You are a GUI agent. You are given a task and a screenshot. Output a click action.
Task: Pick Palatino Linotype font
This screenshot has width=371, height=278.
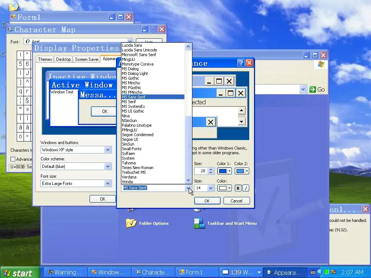[153, 125]
